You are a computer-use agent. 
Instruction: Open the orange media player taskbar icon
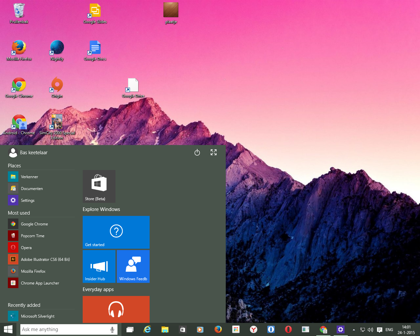coord(200,329)
